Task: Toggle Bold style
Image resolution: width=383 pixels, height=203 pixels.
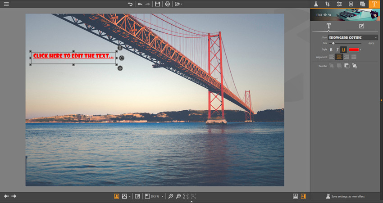Action: (331, 50)
